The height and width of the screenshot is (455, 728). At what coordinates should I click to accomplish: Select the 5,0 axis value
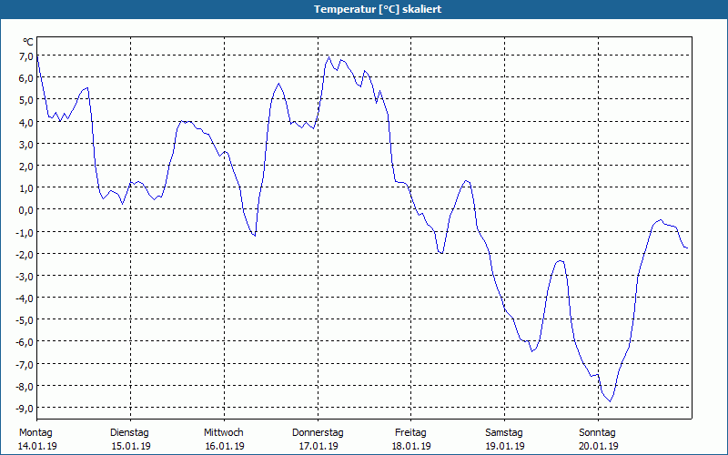click(26, 100)
